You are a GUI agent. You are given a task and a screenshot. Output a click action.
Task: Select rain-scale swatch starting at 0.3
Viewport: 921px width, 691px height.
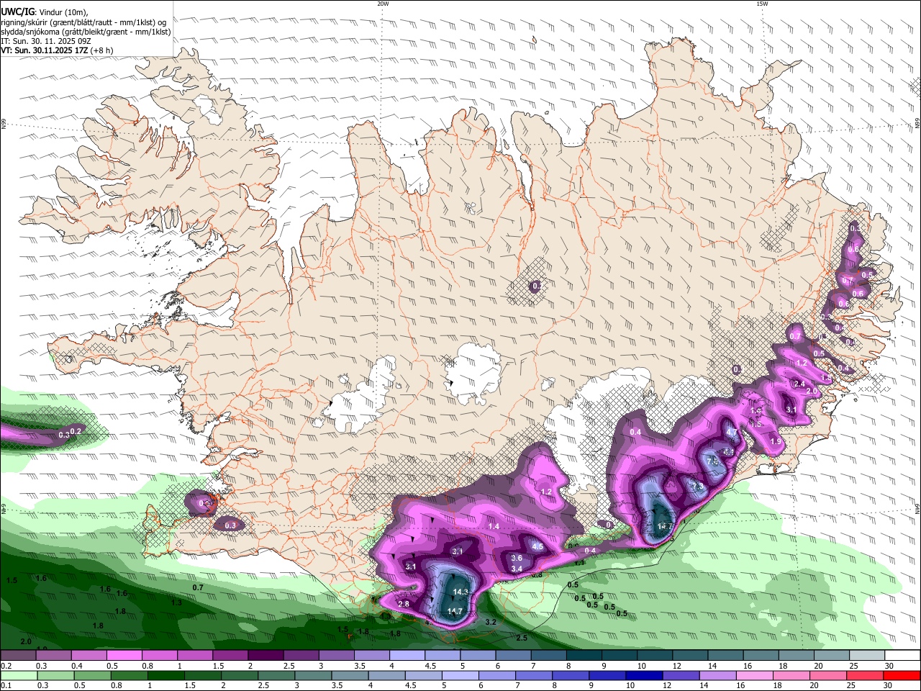click(x=57, y=675)
